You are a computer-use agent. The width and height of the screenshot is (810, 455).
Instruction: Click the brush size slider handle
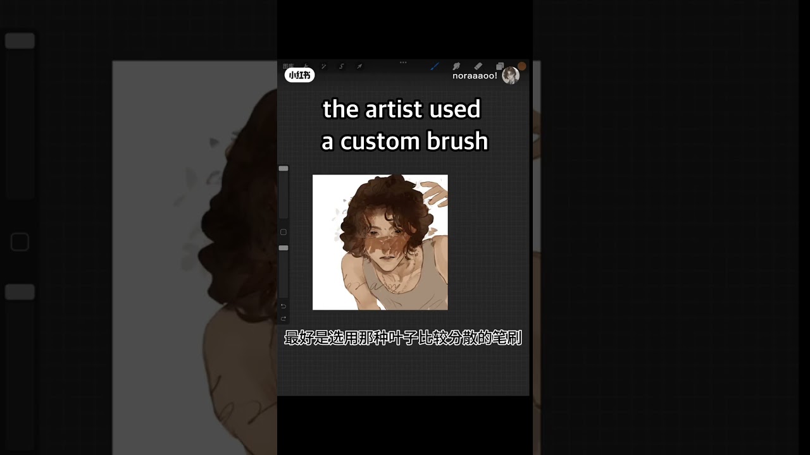click(283, 168)
